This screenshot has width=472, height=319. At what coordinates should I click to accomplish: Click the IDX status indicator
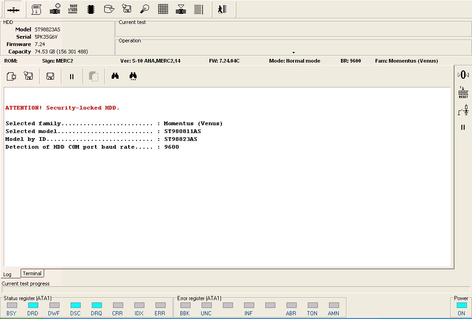click(x=139, y=305)
